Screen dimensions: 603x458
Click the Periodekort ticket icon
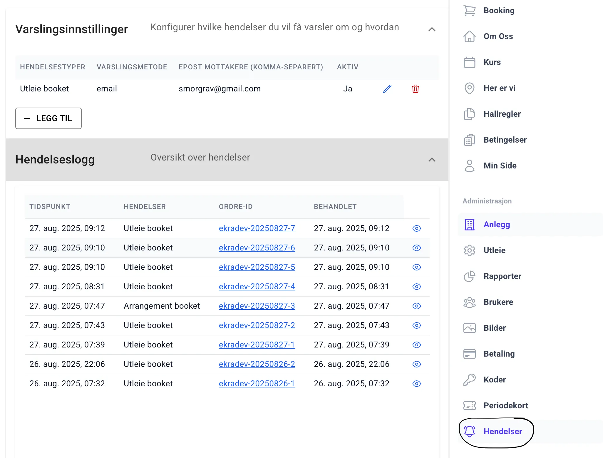[469, 406]
